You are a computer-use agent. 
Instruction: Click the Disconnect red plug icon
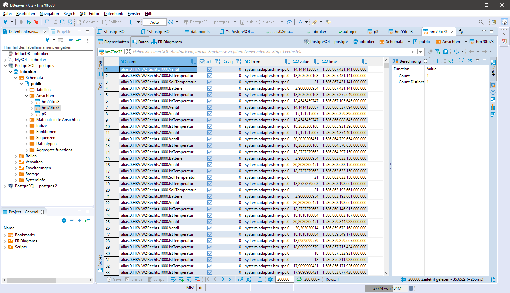[x=36, y=22]
